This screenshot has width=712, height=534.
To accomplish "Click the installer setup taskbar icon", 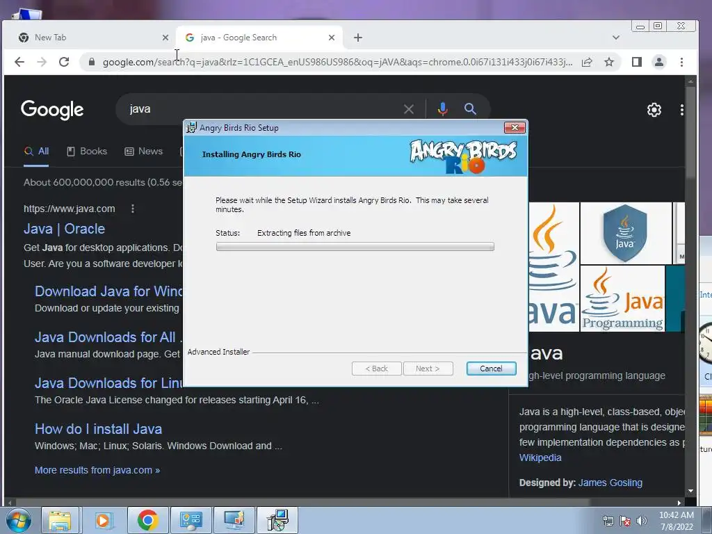I will click(277, 520).
